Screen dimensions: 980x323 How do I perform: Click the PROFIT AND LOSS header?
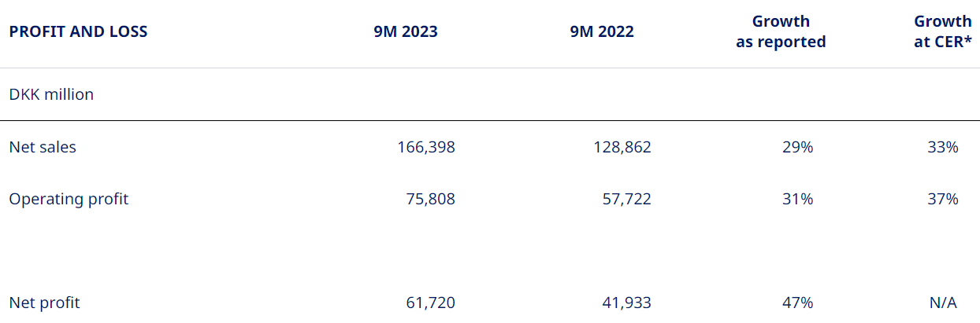[x=78, y=32]
